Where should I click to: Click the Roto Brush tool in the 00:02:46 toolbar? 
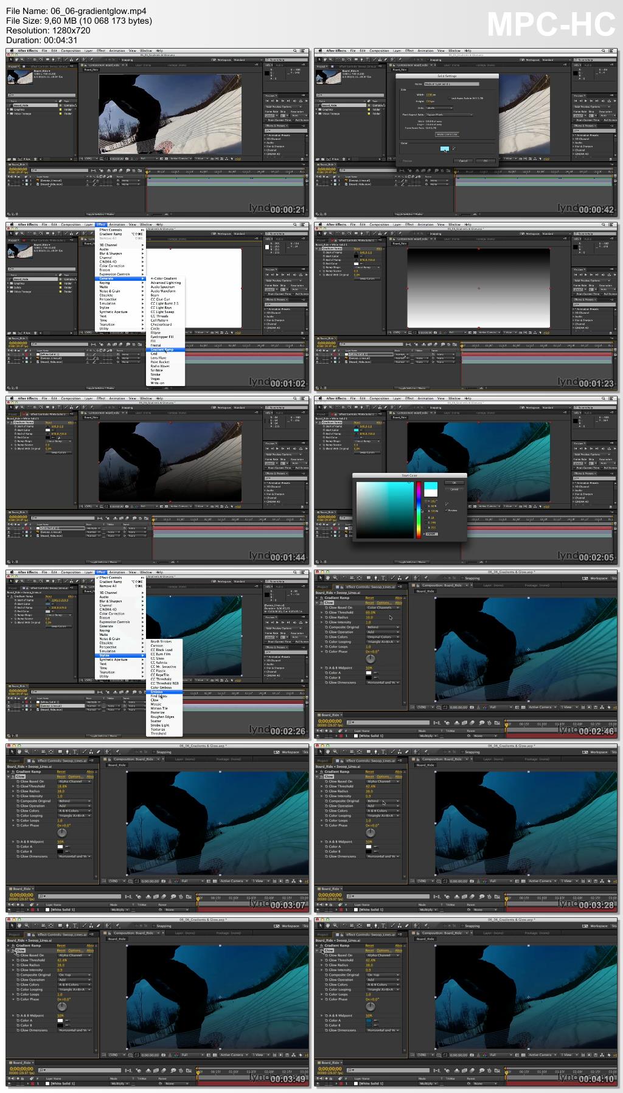coord(416,578)
